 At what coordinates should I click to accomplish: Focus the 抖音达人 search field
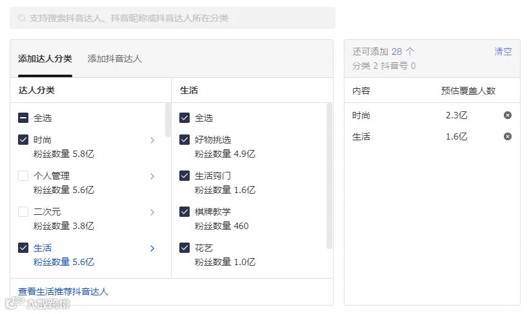coord(172,18)
